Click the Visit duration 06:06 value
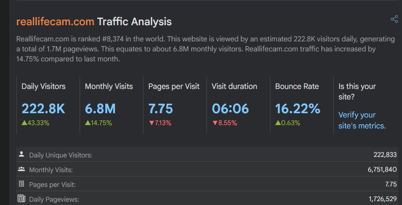The width and height of the screenshot is (402, 205). point(230,108)
